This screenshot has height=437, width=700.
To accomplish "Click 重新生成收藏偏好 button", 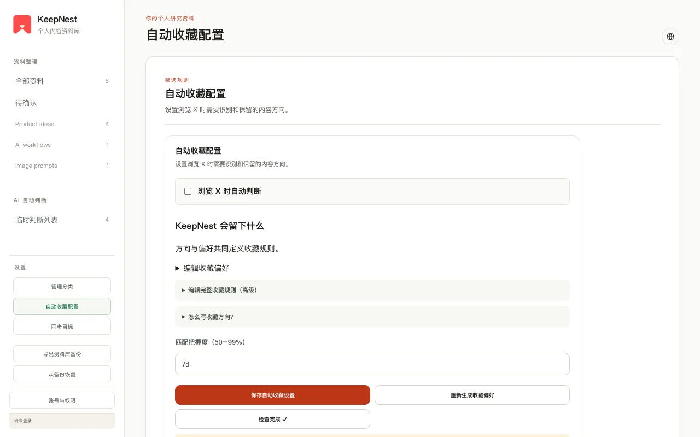I will pos(472,395).
